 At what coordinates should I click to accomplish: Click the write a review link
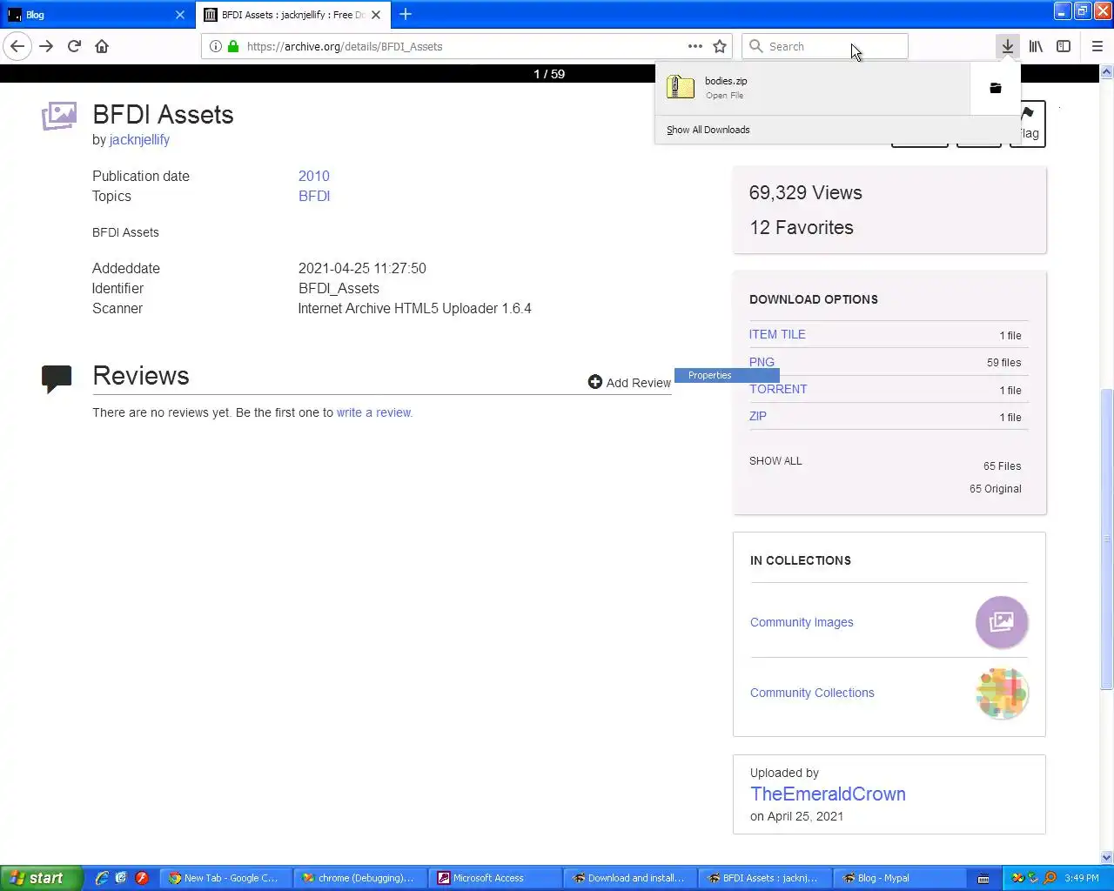point(374,412)
